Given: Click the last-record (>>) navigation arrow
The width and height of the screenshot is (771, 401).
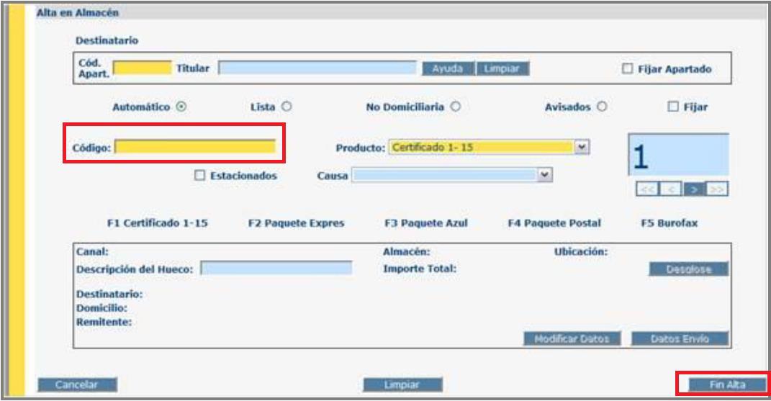Looking at the screenshot, I should point(717,189).
